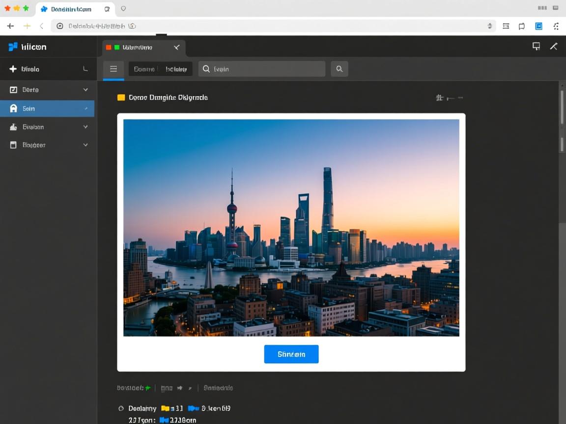Click inside the search input field

[260, 69]
